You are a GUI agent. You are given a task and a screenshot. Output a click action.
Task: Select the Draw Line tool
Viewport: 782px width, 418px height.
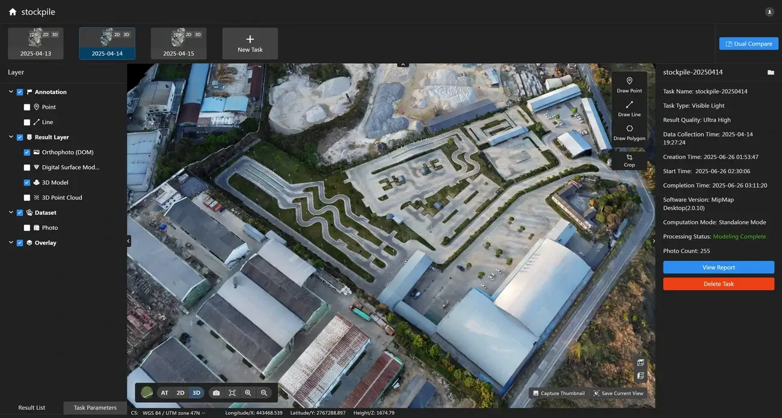coord(629,108)
